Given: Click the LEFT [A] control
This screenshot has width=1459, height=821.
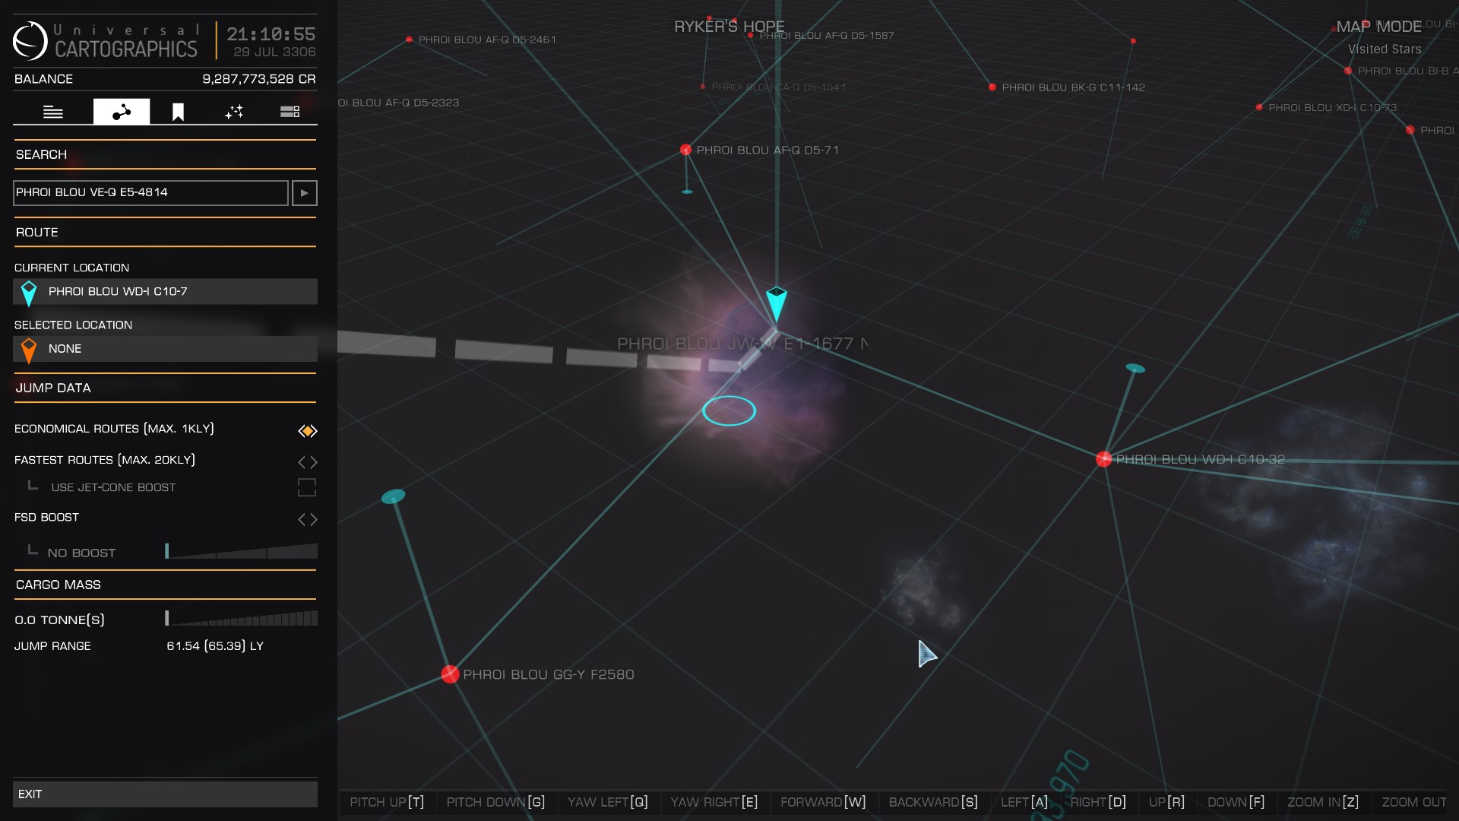Looking at the screenshot, I should pyautogui.click(x=1024, y=802).
